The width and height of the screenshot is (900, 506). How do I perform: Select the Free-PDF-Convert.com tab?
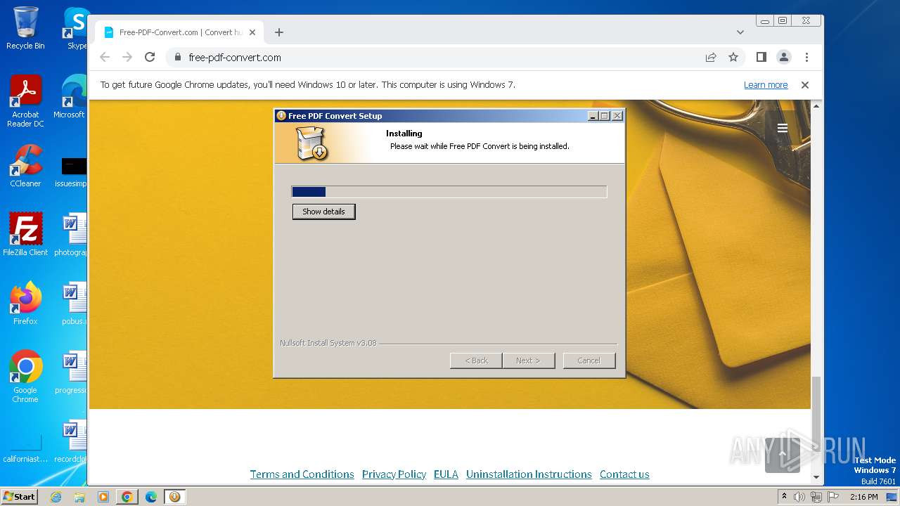[179, 32]
